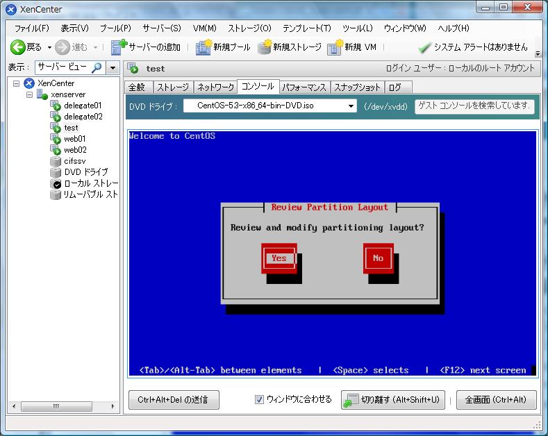This screenshot has height=436, width=548.
Task: Click the web02 VM icon
Action: [x=56, y=150]
